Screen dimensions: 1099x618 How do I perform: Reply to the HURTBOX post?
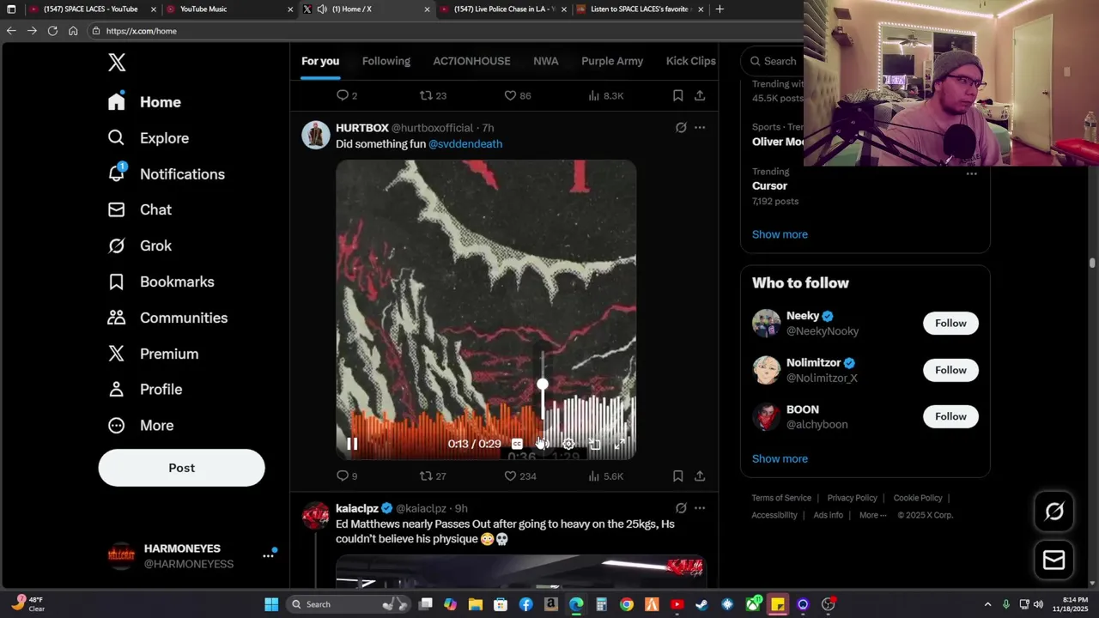[x=347, y=476]
